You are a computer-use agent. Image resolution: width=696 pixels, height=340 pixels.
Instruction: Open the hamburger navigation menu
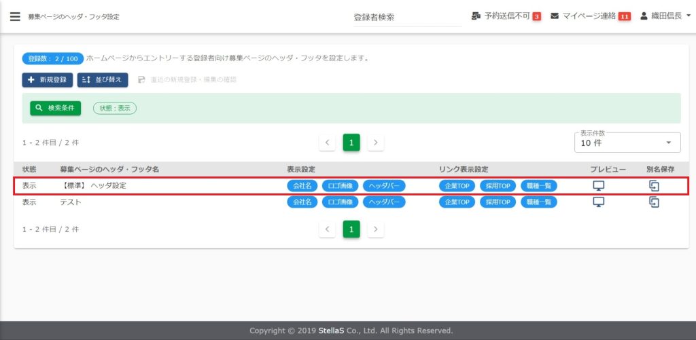click(x=15, y=16)
